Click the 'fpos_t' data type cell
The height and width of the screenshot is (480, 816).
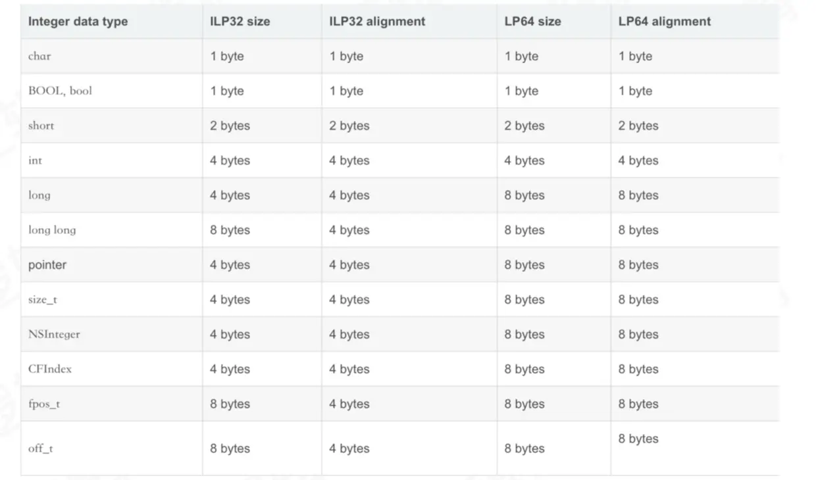pos(44,404)
